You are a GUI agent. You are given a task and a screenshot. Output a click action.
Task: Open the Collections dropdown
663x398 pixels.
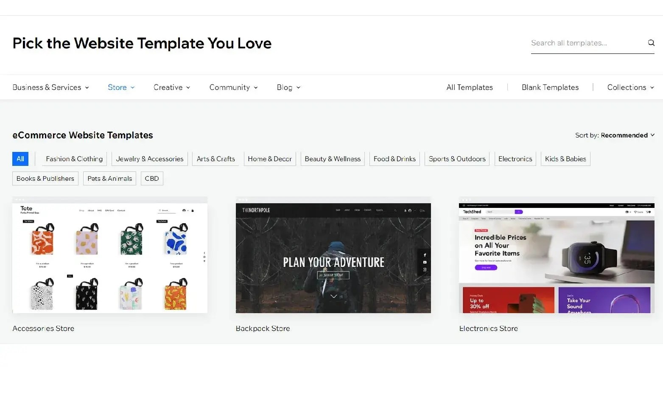click(x=630, y=87)
